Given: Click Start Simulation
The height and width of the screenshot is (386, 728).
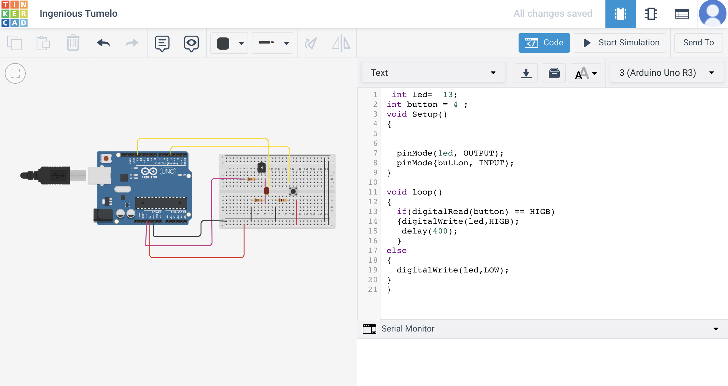Looking at the screenshot, I should 620,43.
